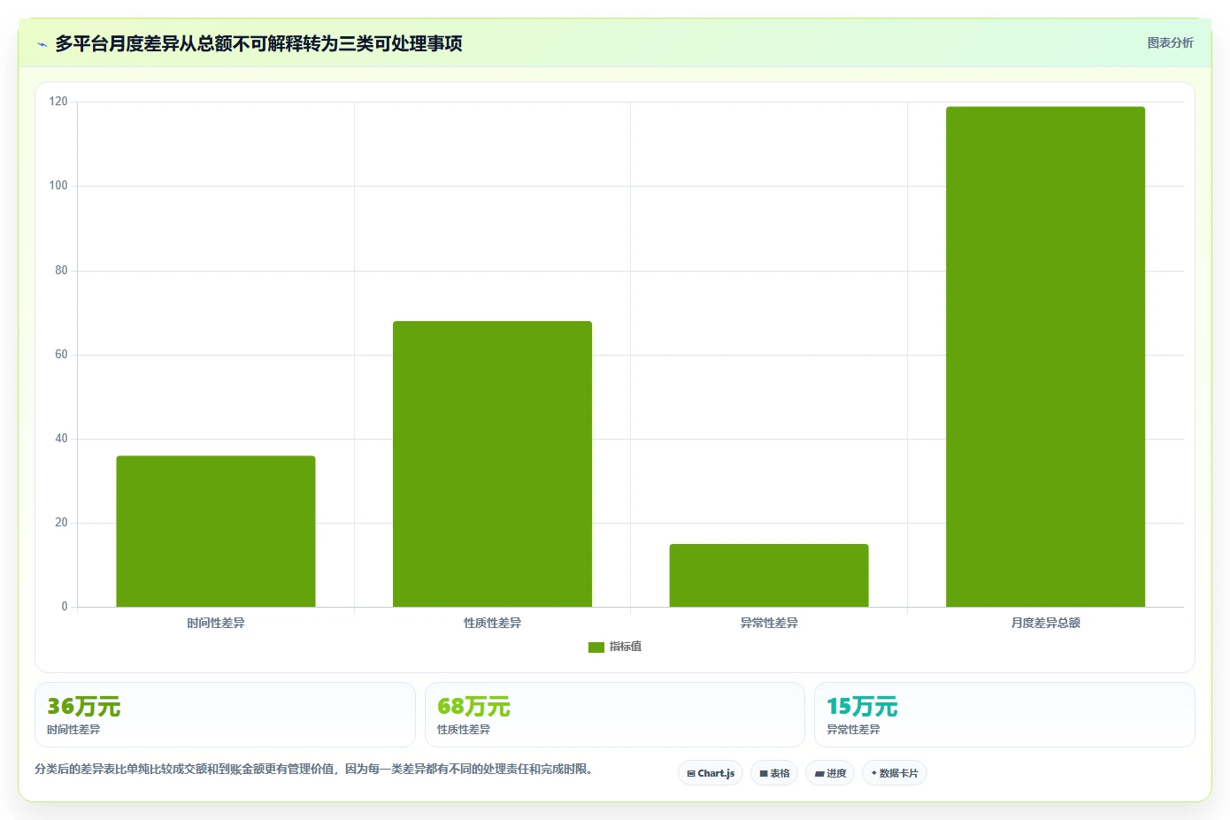Click the 月度差异总额 x-axis label

coord(1045,623)
